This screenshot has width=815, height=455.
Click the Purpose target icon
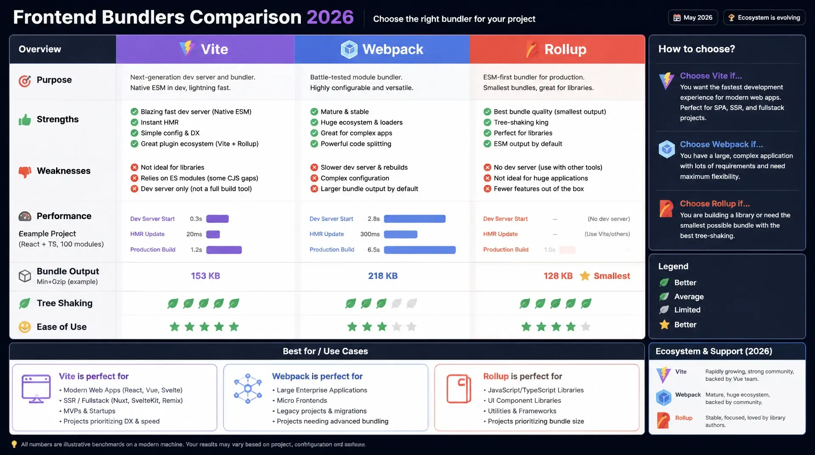tap(25, 81)
